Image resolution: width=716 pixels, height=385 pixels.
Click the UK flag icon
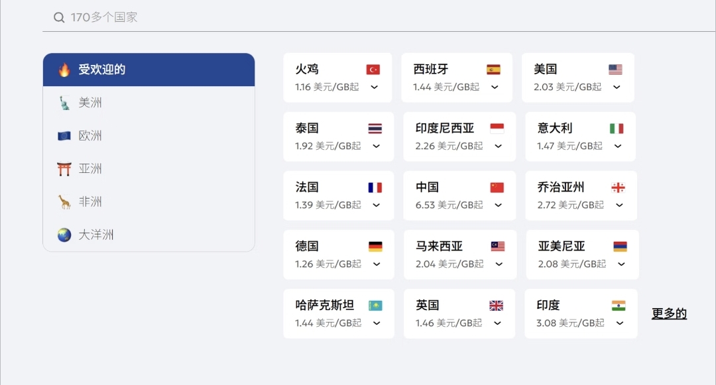coord(496,305)
